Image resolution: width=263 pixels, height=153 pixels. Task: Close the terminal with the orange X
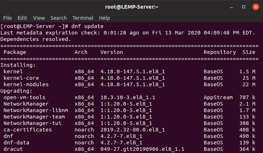(255, 7)
